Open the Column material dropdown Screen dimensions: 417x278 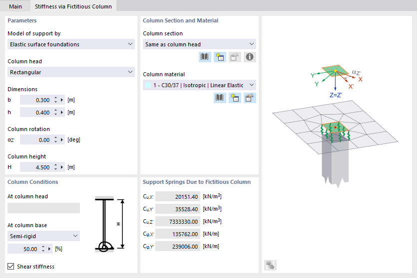point(199,85)
